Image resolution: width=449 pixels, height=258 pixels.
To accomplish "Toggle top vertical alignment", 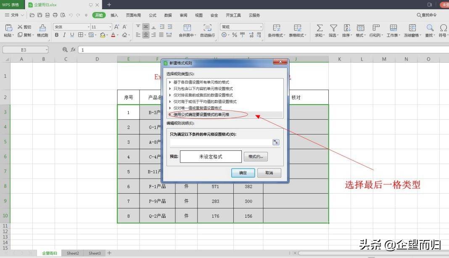I will coord(138,27).
